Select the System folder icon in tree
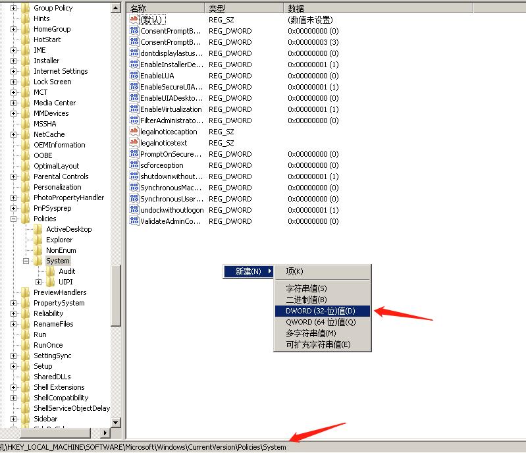The height and width of the screenshot is (453, 526). 38,261
